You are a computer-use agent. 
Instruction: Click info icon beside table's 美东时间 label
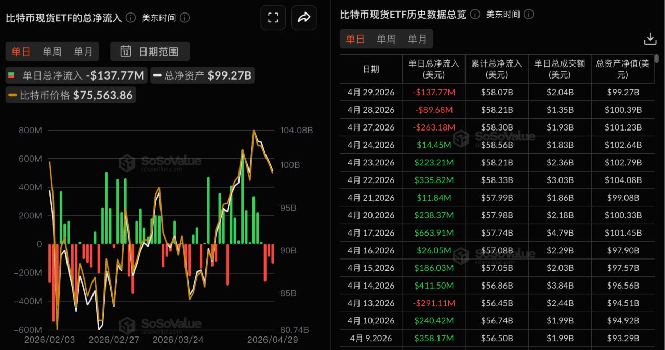tap(528, 14)
